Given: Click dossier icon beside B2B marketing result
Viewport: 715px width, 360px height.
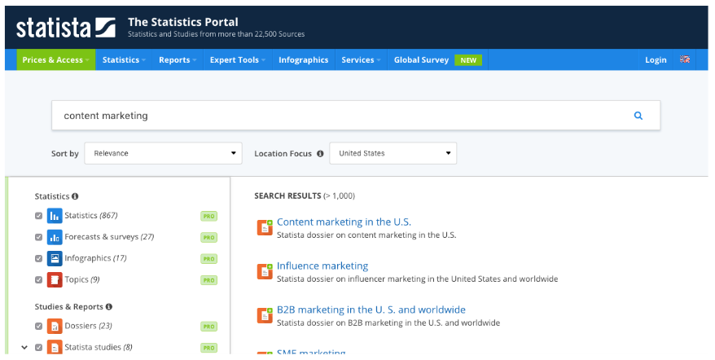Looking at the screenshot, I should click(x=265, y=315).
